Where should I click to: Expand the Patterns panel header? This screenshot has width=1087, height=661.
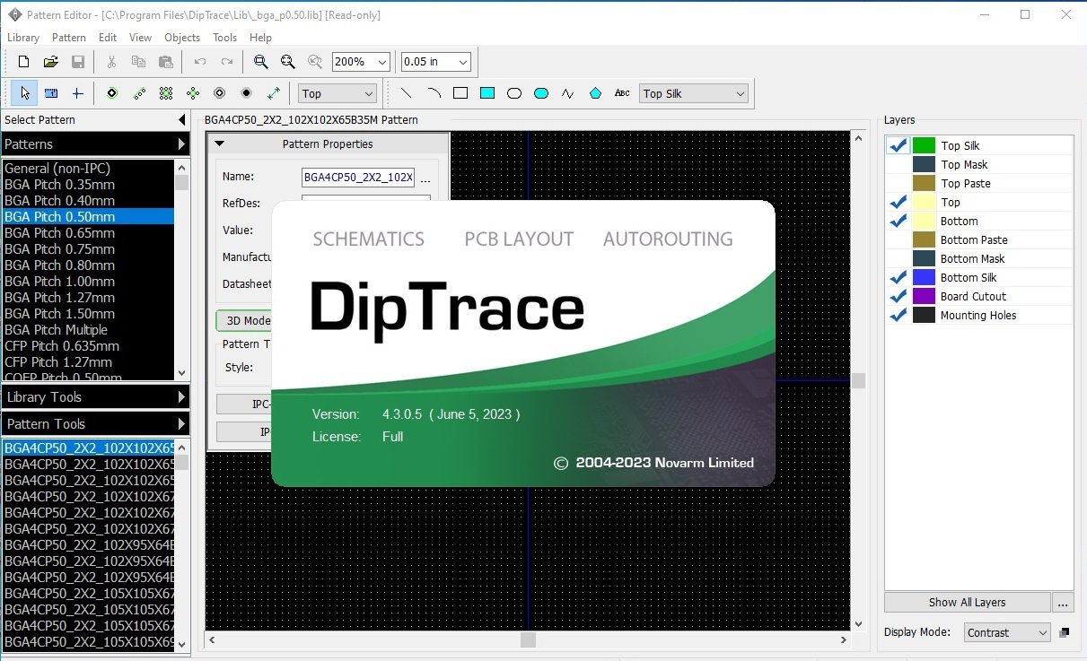click(x=94, y=144)
